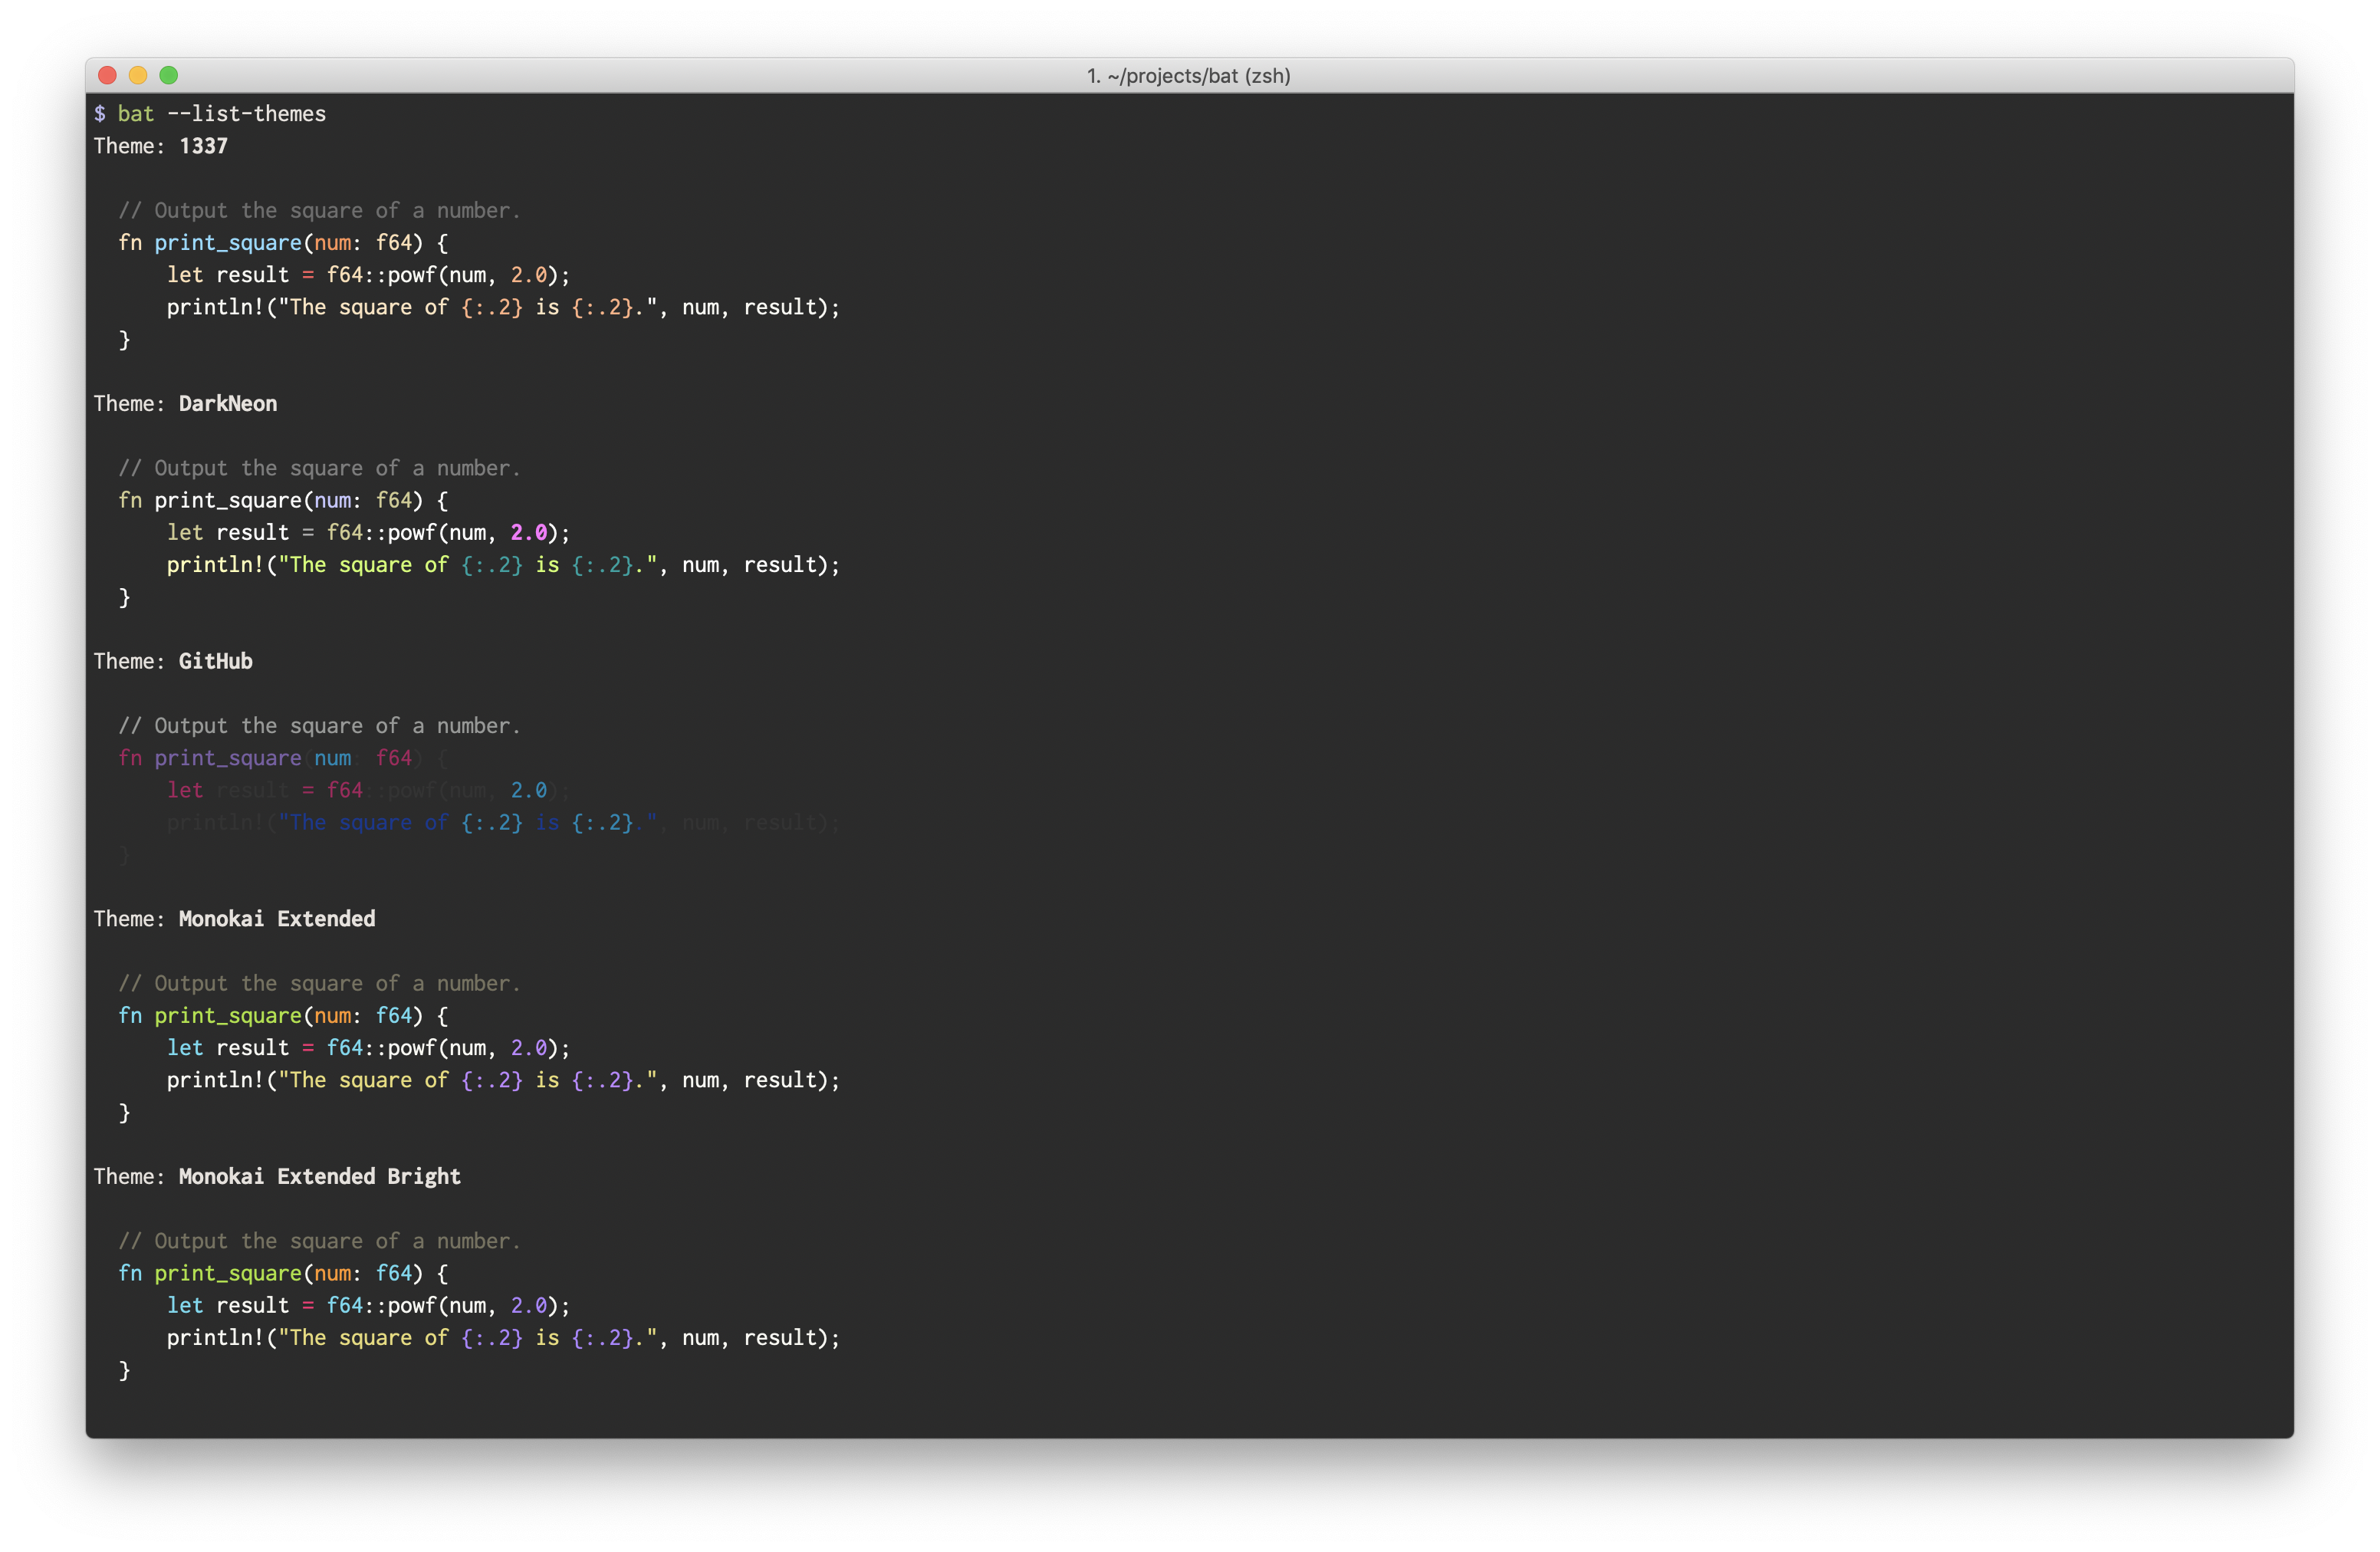2380x1552 pixels.
Task: Click the 'GitHub' theme name
Action: pos(215,661)
